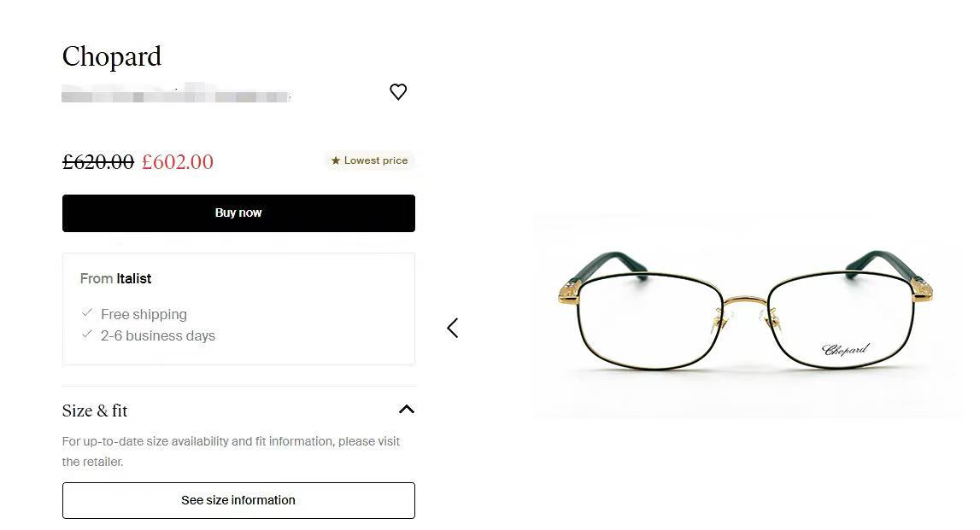980x530 pixels.
Task: Click the blurred product name under Chopard
Action: click(176, 94)
